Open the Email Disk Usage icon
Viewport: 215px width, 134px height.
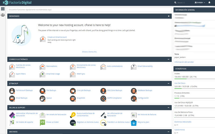tap(42, 75)
